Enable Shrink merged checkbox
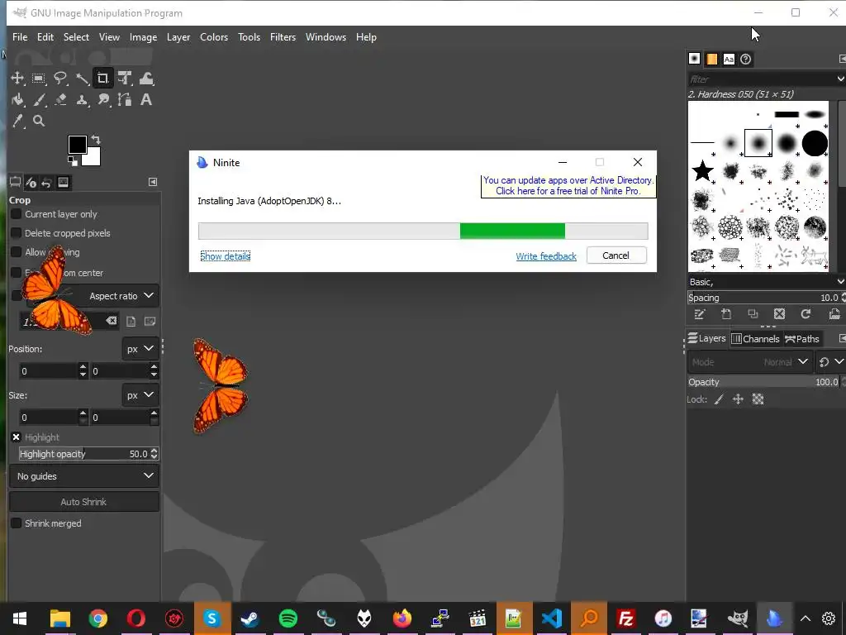The image size is (846, 635). pos(17,523)
